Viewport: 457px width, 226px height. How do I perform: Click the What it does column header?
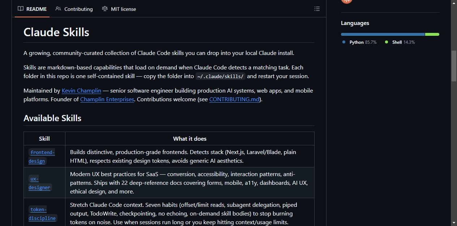pyautogui.click(x=190, y=138)
